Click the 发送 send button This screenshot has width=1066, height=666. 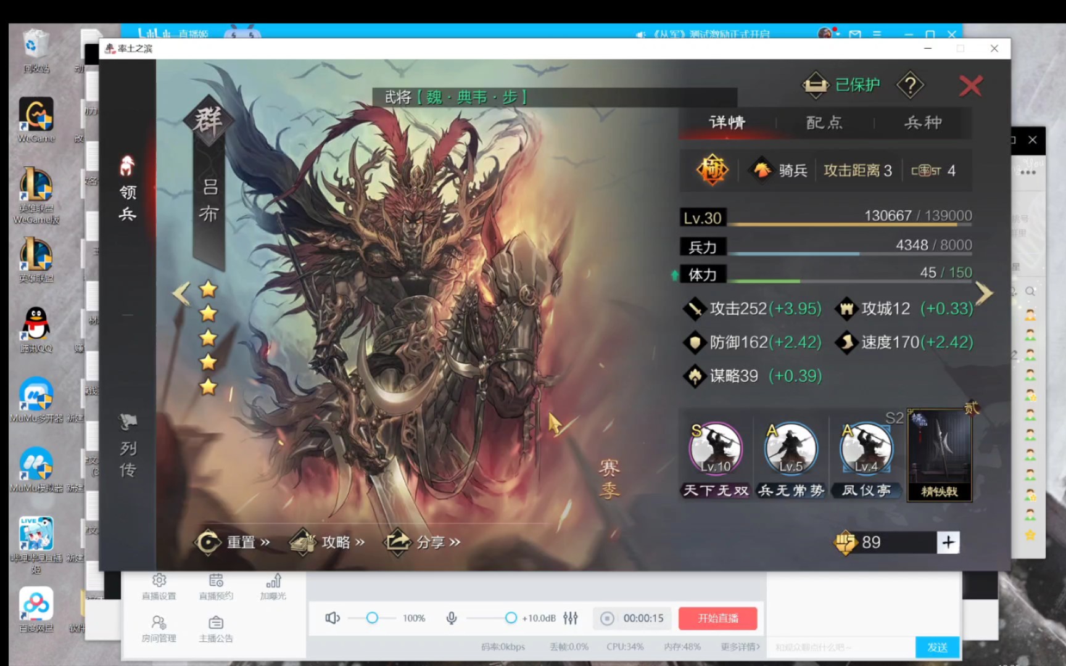click(x=937, y=647)
